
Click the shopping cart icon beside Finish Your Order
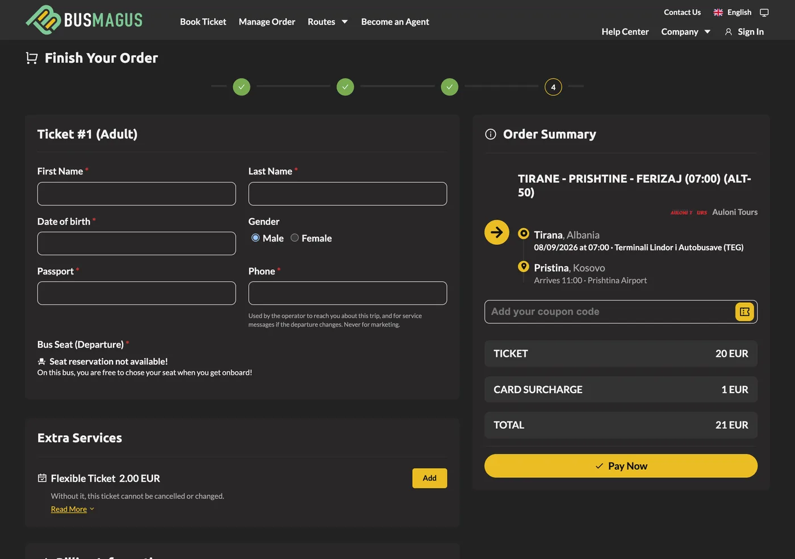32,58
